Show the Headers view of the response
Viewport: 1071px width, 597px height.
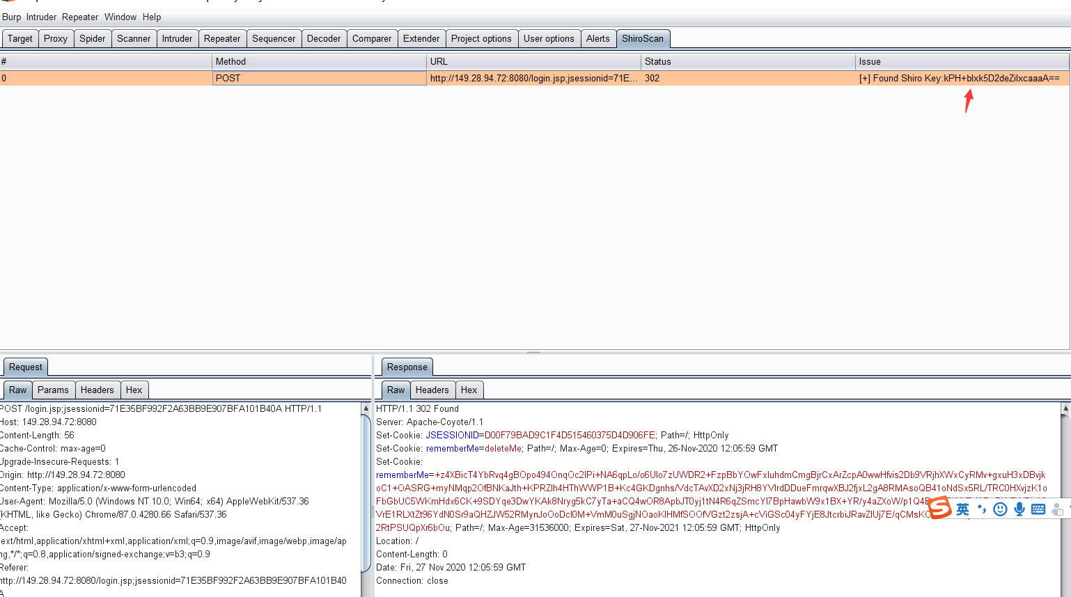pos(432,390)
